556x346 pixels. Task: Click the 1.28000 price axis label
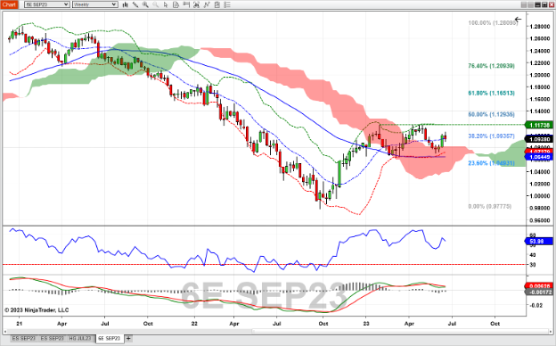[x=540, y=26]
